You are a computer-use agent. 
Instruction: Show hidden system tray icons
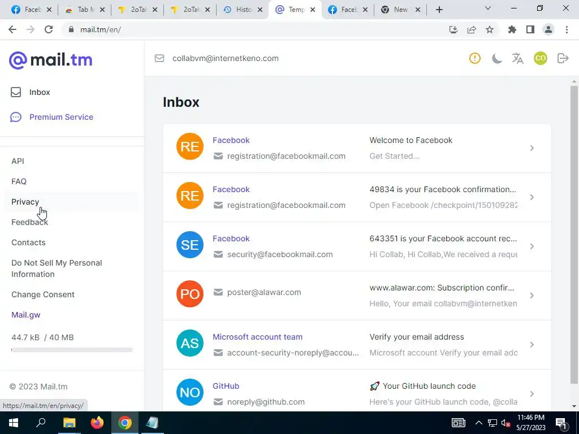[478, 423]
